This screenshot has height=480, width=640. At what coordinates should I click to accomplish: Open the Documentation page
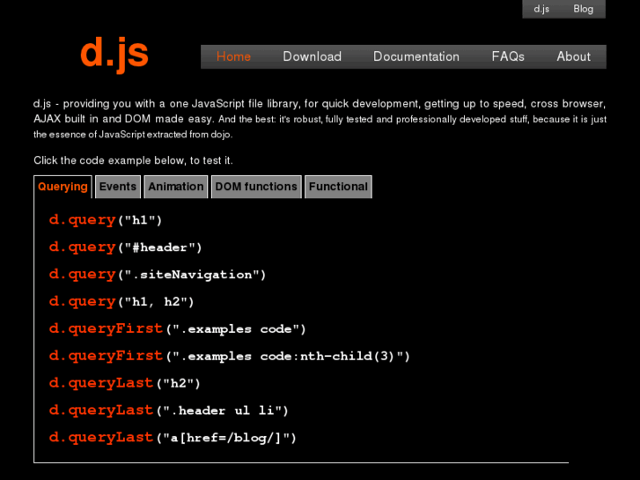tap(416, 56)
